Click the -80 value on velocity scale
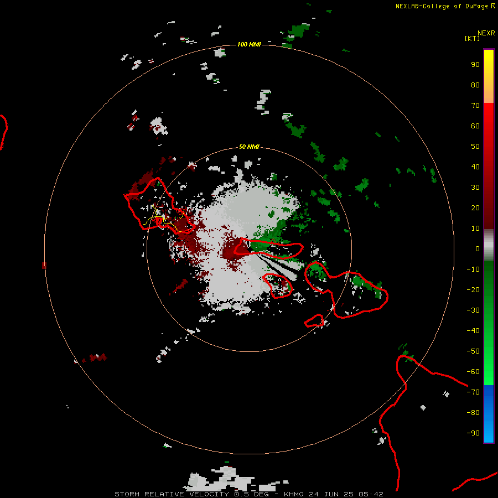Image resolution: width=498 pixels, height=498 pixels. click(473, 413)
